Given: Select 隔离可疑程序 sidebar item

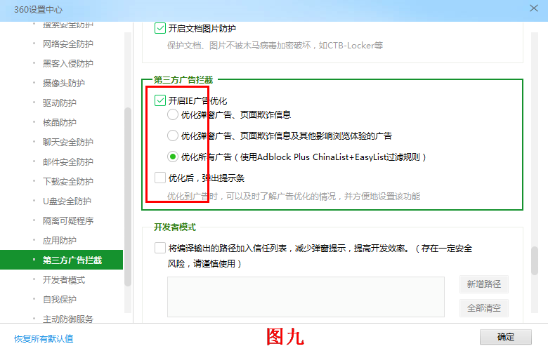Looking at the screenshot, I should (x=68, y=220).
